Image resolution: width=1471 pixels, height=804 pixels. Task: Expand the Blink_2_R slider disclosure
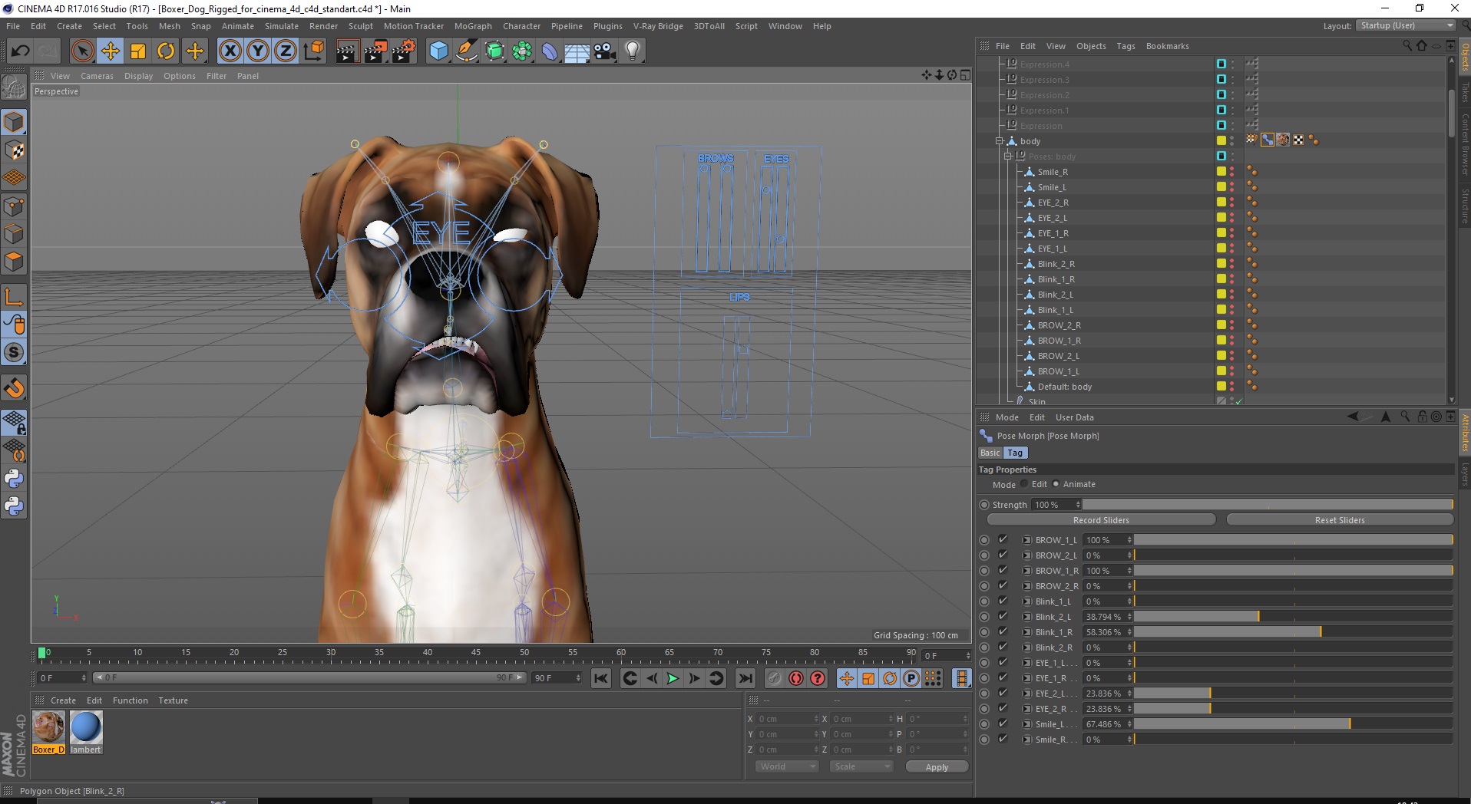coord(1027,647)
